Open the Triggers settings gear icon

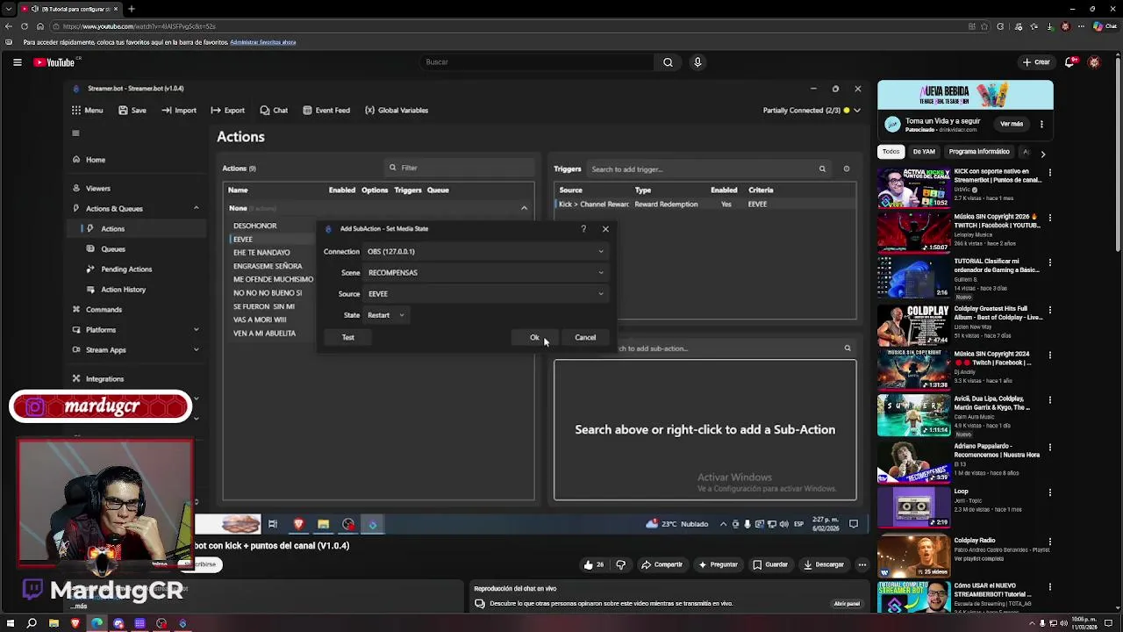click(846, 169)
